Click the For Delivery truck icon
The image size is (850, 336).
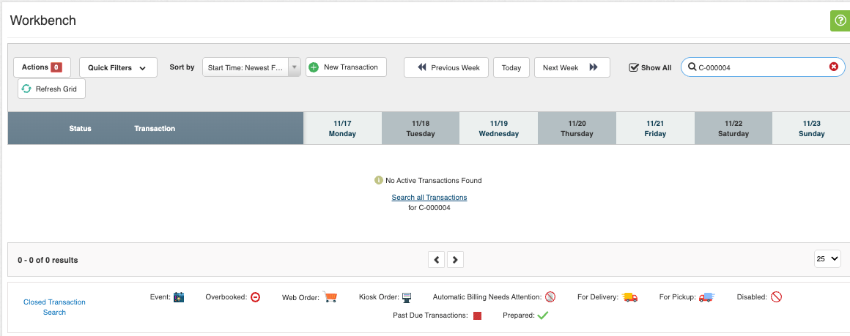(x=629, y=297)
